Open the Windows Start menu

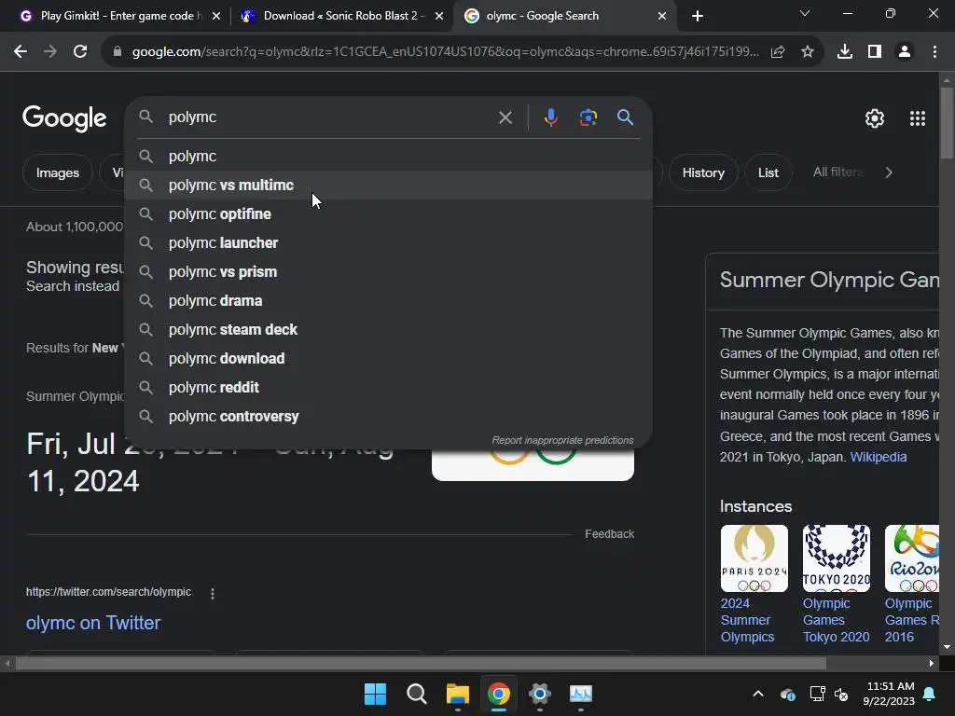375,694
